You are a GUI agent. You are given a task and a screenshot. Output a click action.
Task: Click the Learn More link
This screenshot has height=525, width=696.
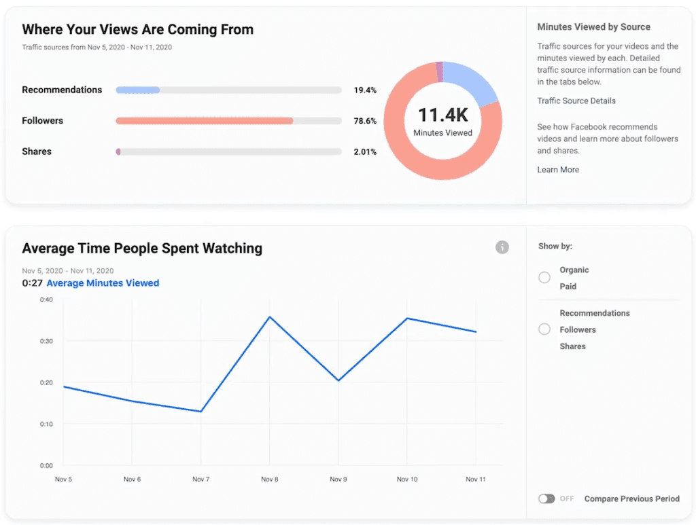[x=558, y=169]
